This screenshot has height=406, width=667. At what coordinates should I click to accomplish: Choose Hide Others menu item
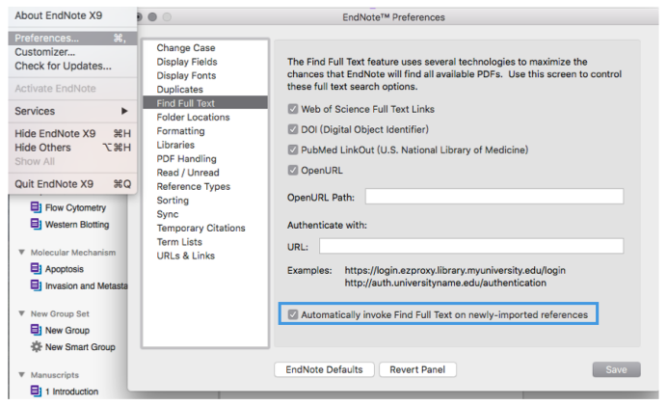pos(72,148)
